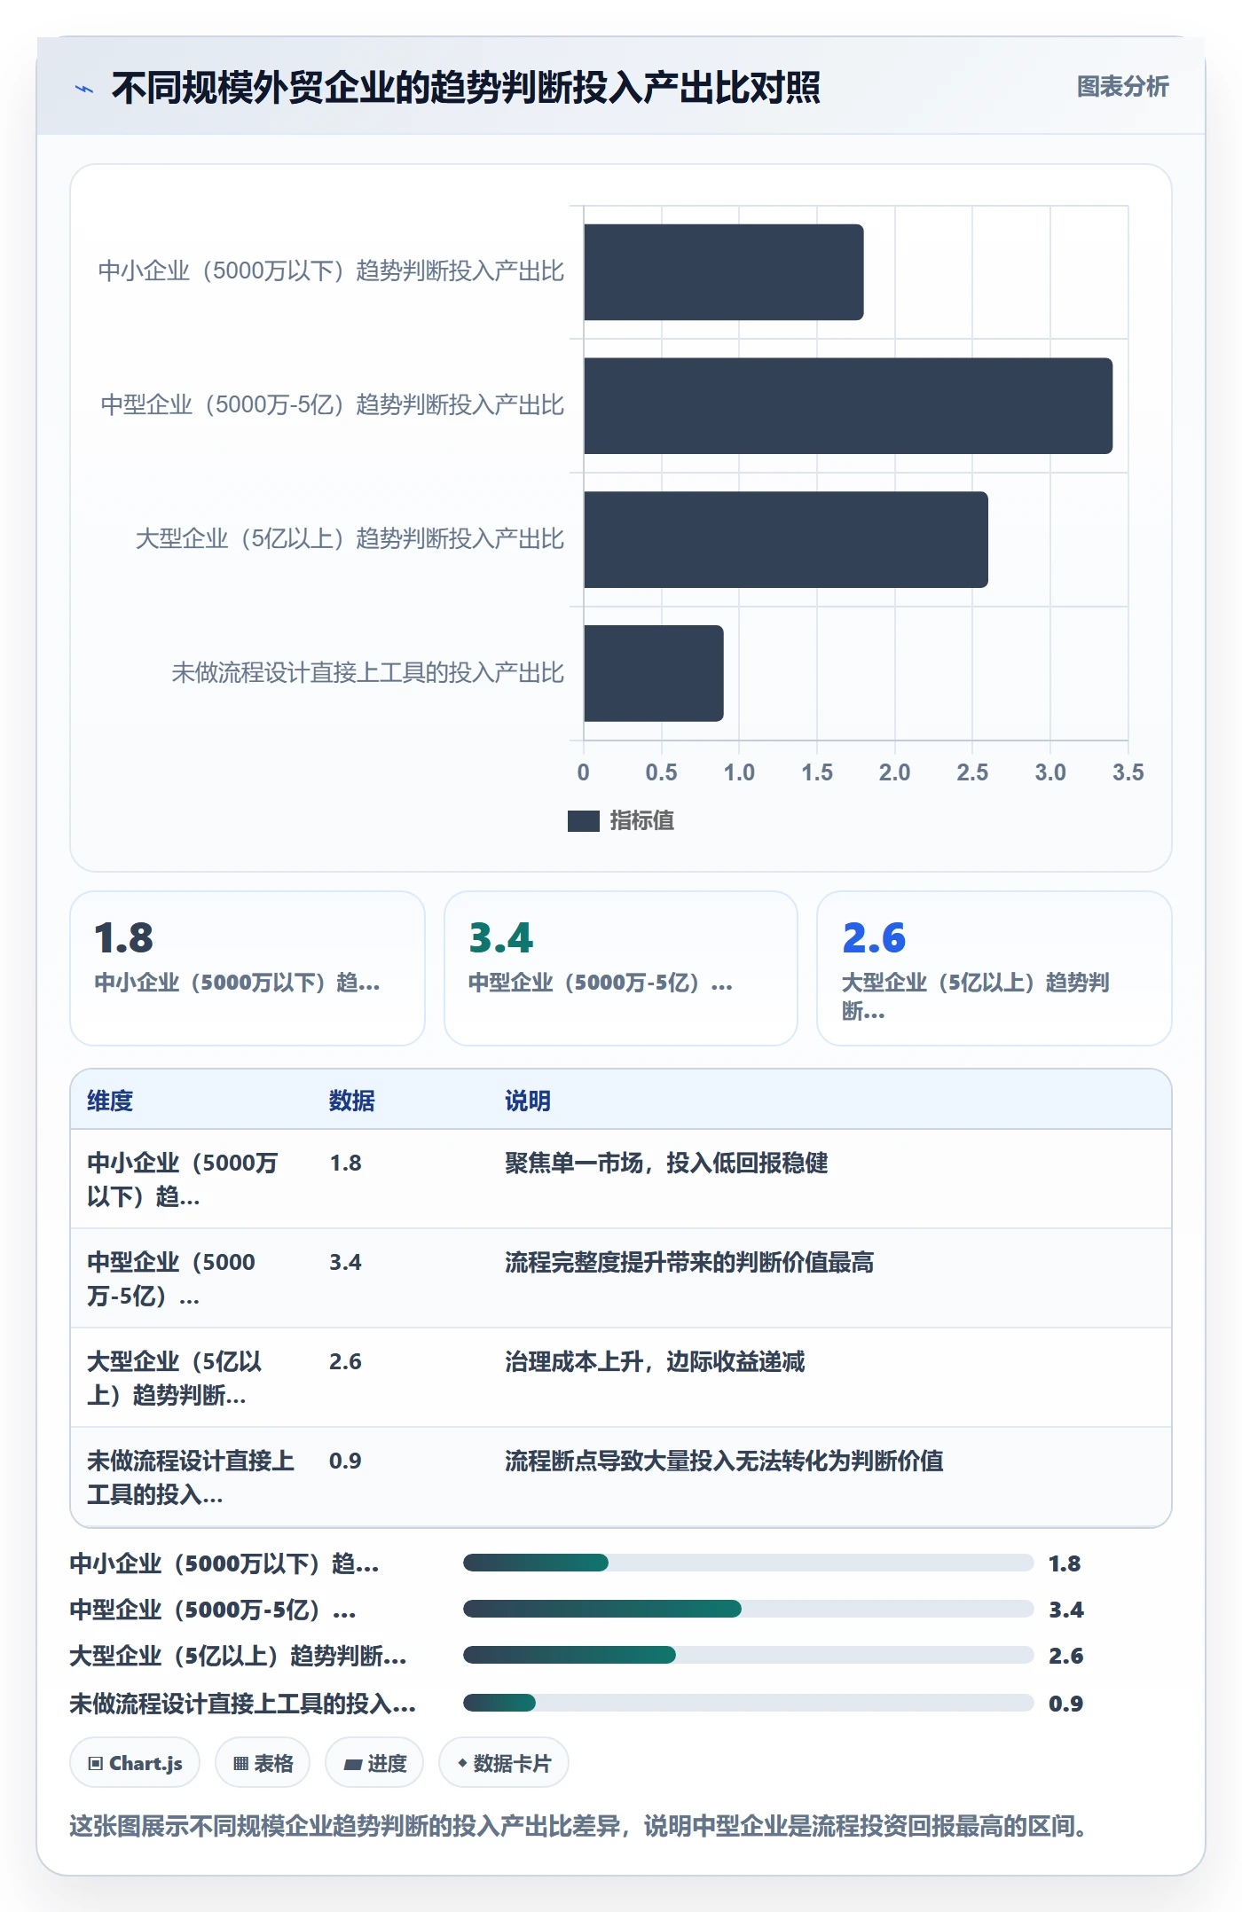Click the y-axis label 未做流程设计直接上工具的投入产出比
This screenshot has width=1242, height=1912.
(367, 672)
